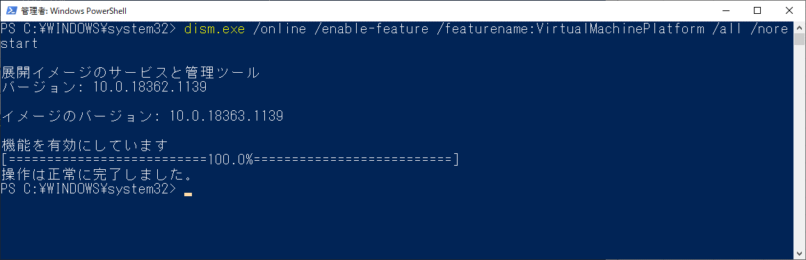Click the vertical scrollbar thumb
806x260 pixels.
(799, 40)
